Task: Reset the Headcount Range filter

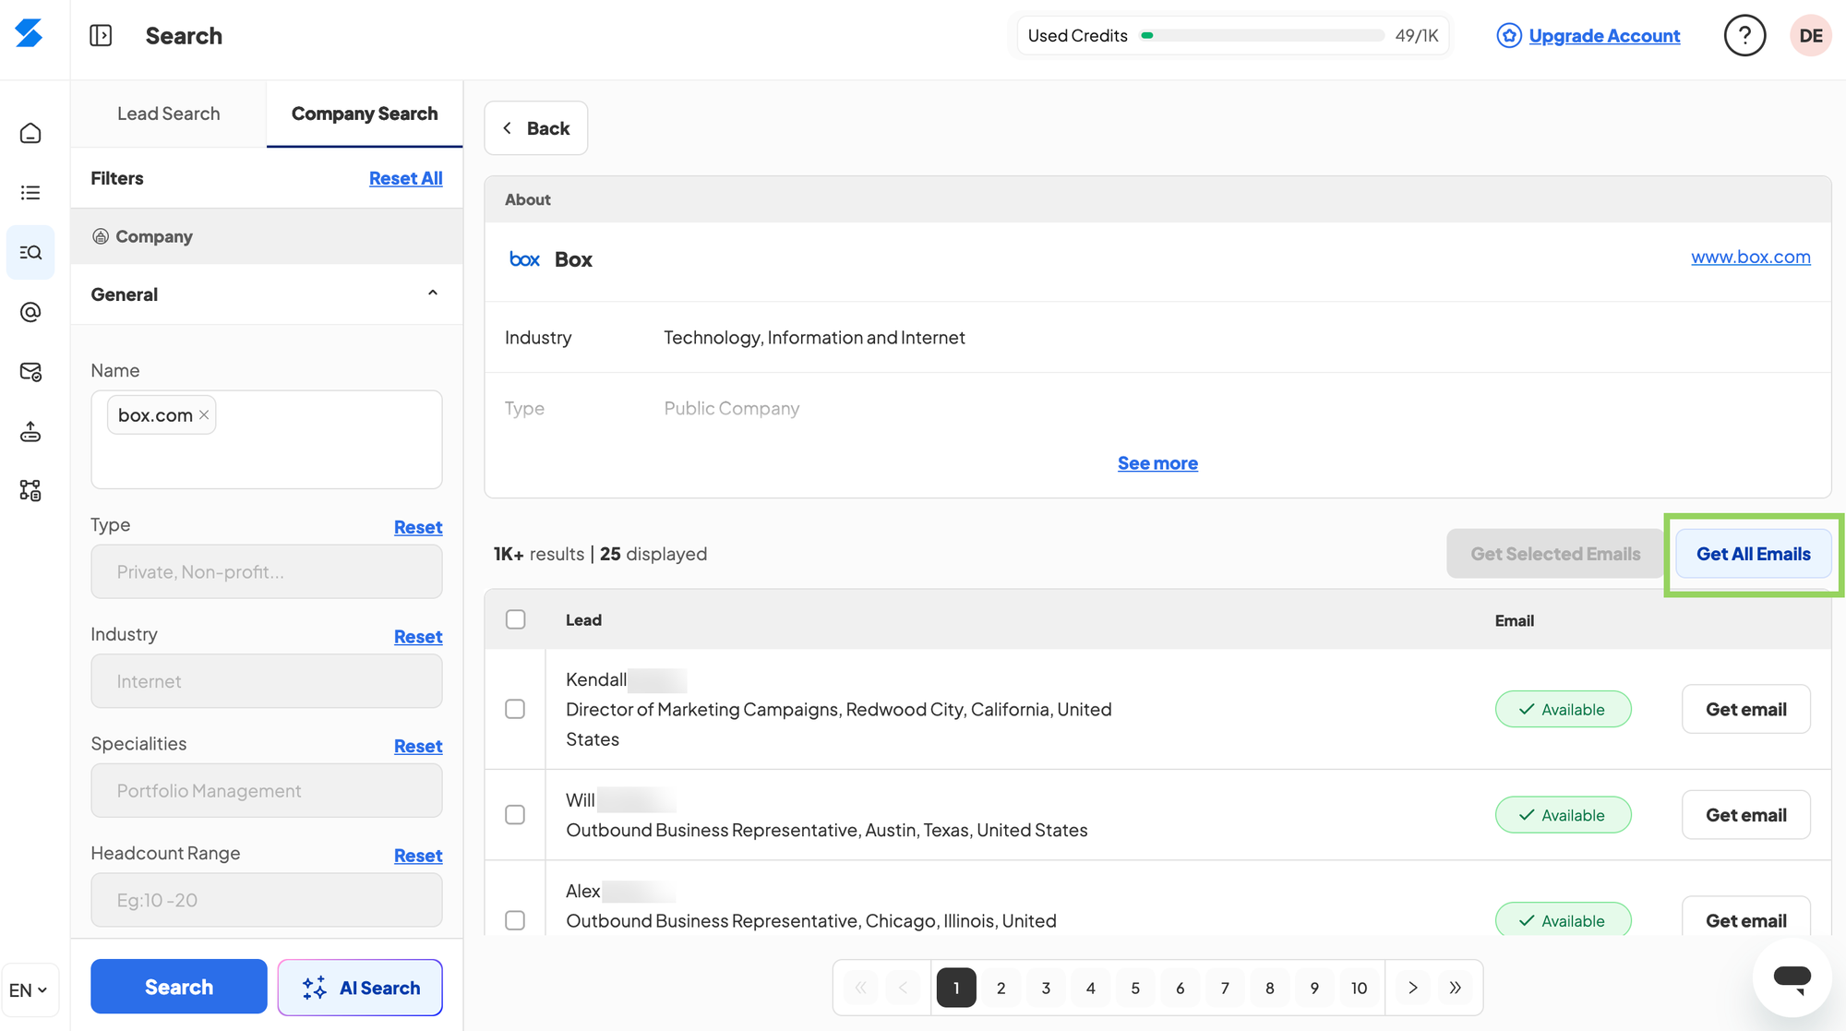Action: [418, 856]
